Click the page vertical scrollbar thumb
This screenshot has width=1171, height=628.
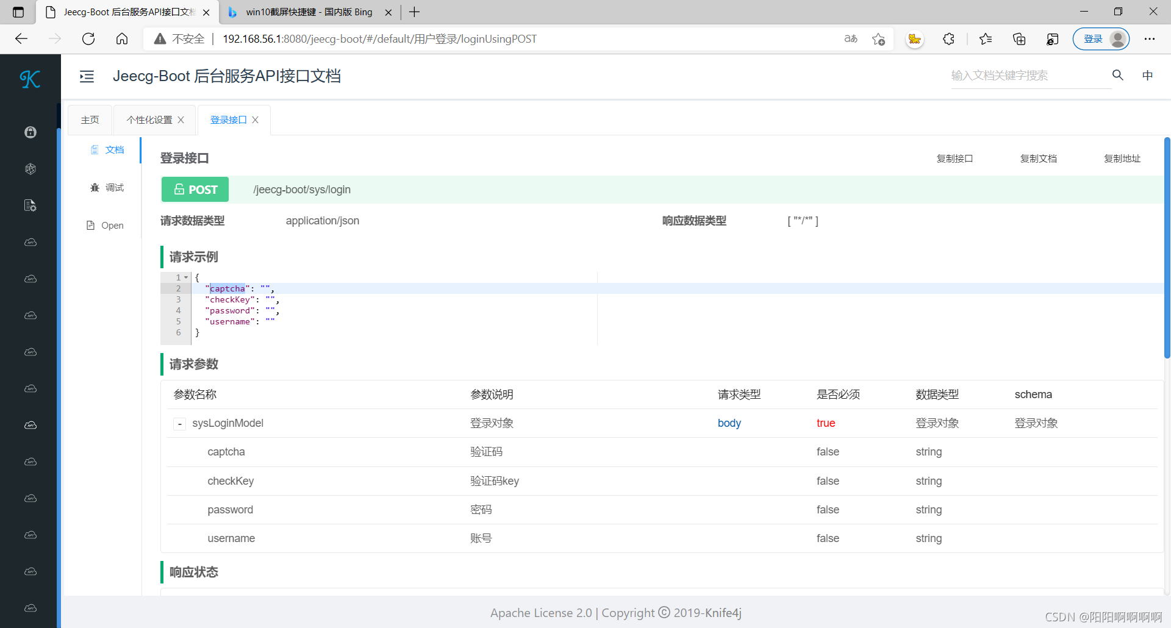coord(1167,248)
